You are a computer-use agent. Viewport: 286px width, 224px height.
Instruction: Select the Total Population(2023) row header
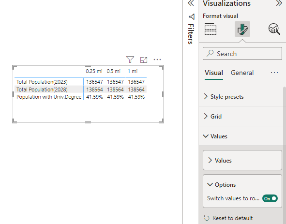click(x=42, y=82)
